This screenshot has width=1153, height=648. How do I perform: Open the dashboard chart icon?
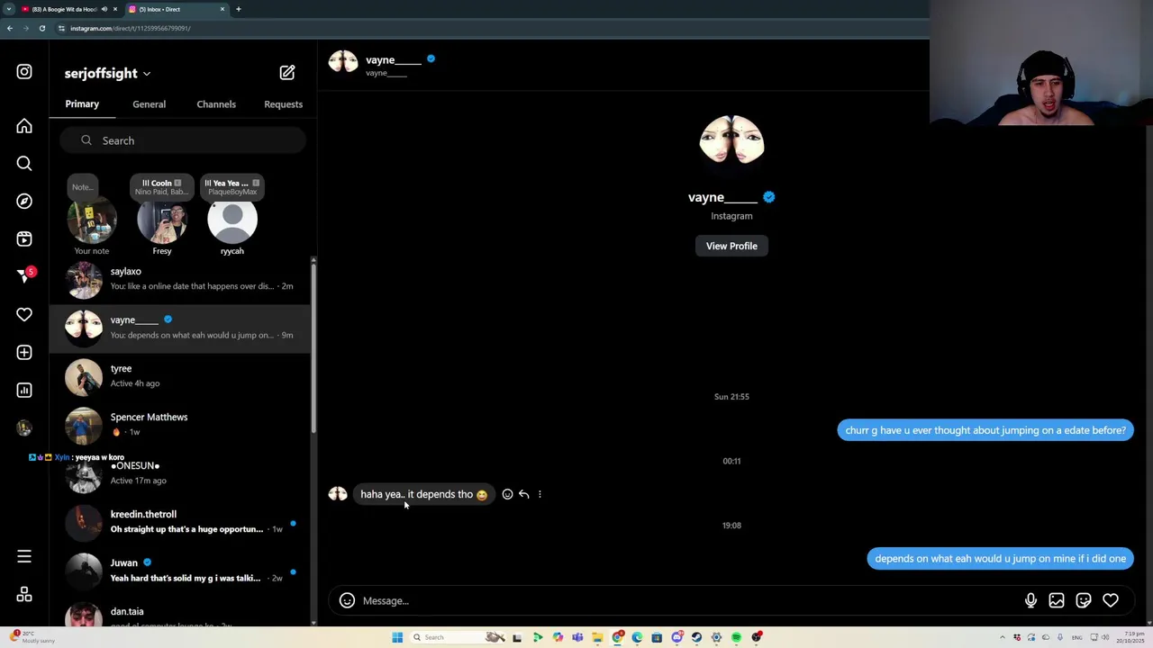pos(24,391)
